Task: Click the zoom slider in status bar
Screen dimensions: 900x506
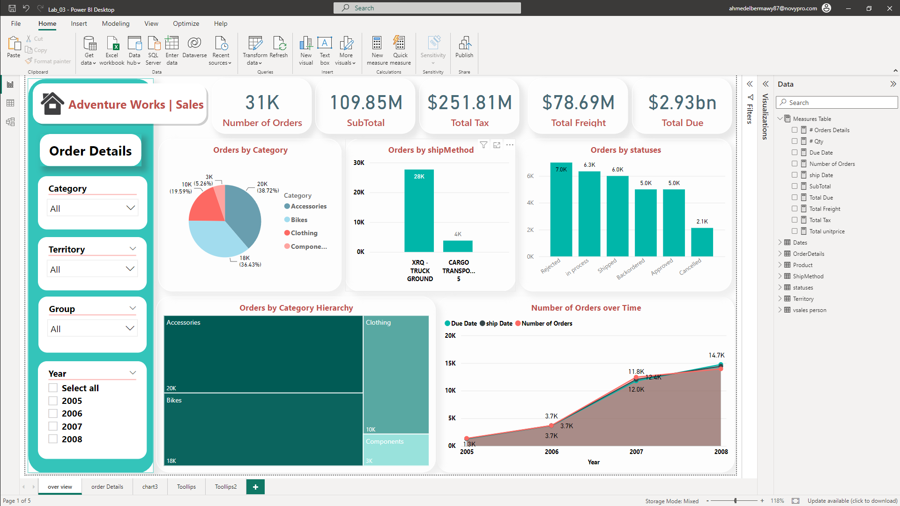Action: coord(735,501)
